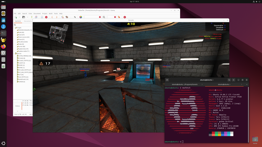262x147 pixels.
Task: Open the color chooser in Geany toolbar
Action: (x=81, y=17)
